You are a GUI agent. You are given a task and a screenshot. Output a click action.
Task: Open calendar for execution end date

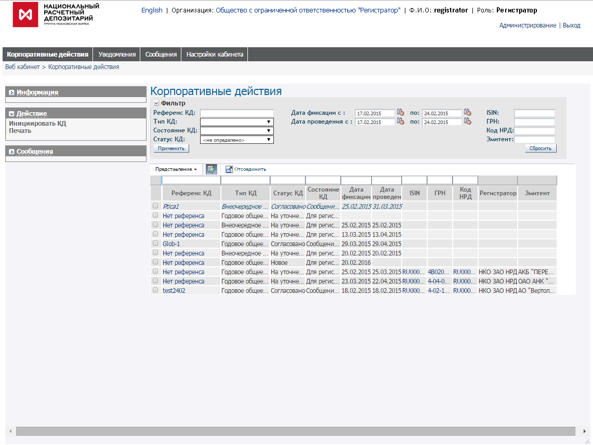tap(467, 122)
